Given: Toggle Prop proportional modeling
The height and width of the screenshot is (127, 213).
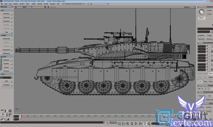Looking at the screenshot, I should (x=205, y=81).
